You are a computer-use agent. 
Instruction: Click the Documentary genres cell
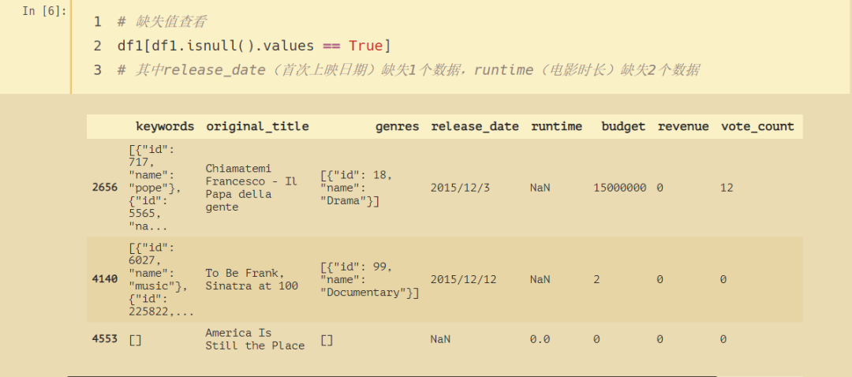tap(370, 279)
